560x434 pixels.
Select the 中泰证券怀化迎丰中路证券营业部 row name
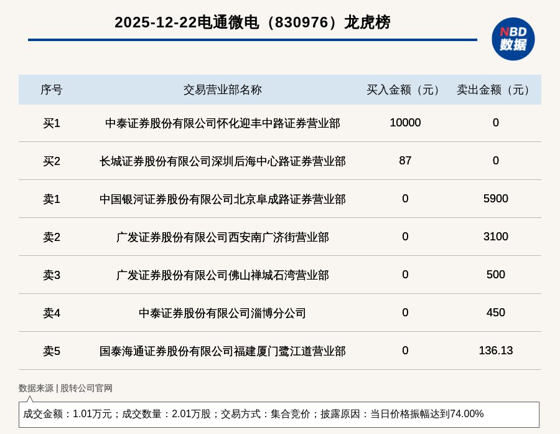pos(222,123)
